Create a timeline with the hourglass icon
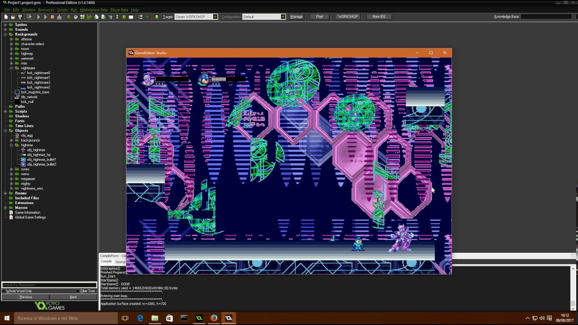The width and height of the screenshot is (578, 325). coord(117,17)
